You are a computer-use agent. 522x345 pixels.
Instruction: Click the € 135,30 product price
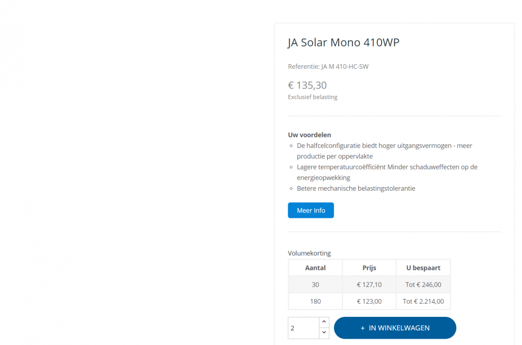click(307, 85)
